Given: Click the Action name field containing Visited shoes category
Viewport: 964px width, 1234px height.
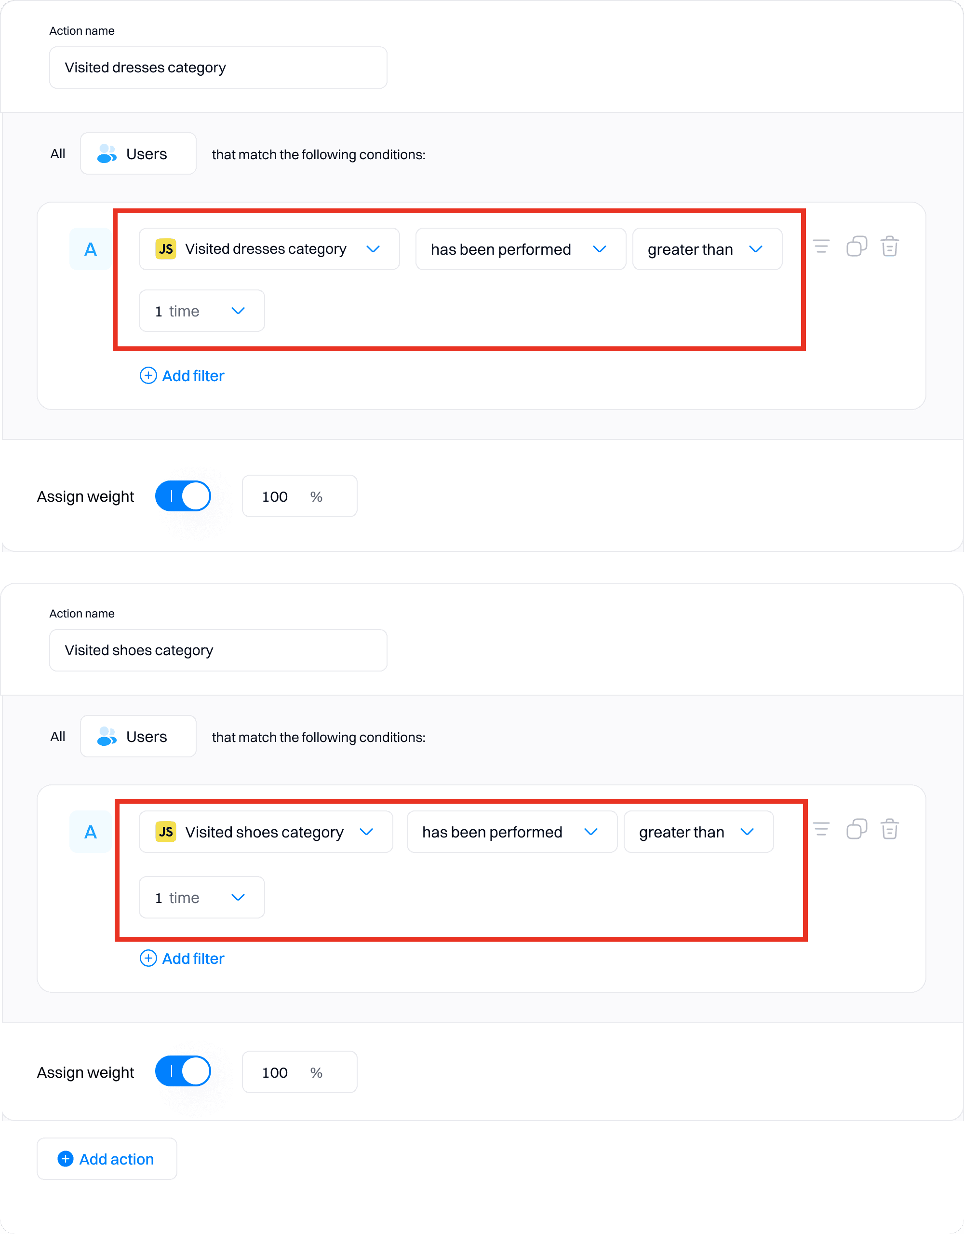Looking at the screenshot, I should pos(218,650).
